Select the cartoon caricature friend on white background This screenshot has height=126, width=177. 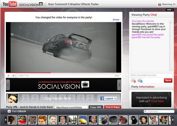click(42, 120)
